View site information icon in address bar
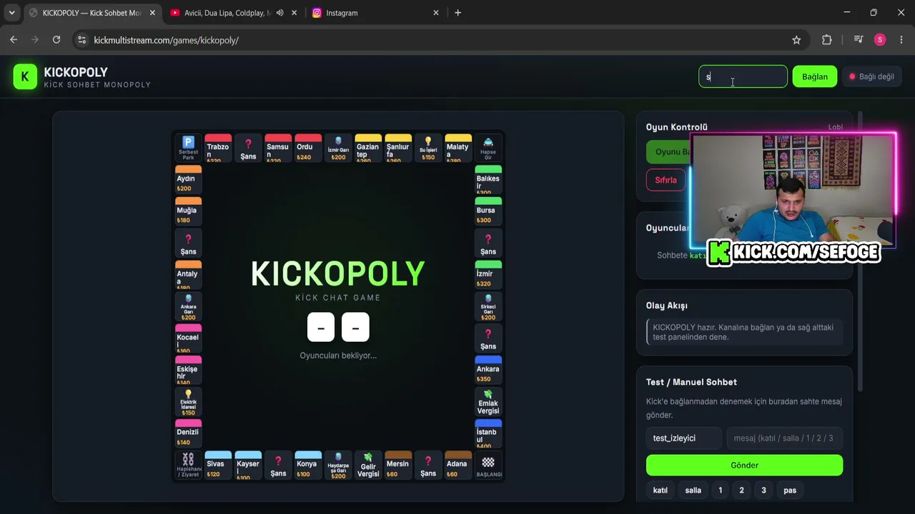This screenshot has height=514, width=915. pos(81,40)
